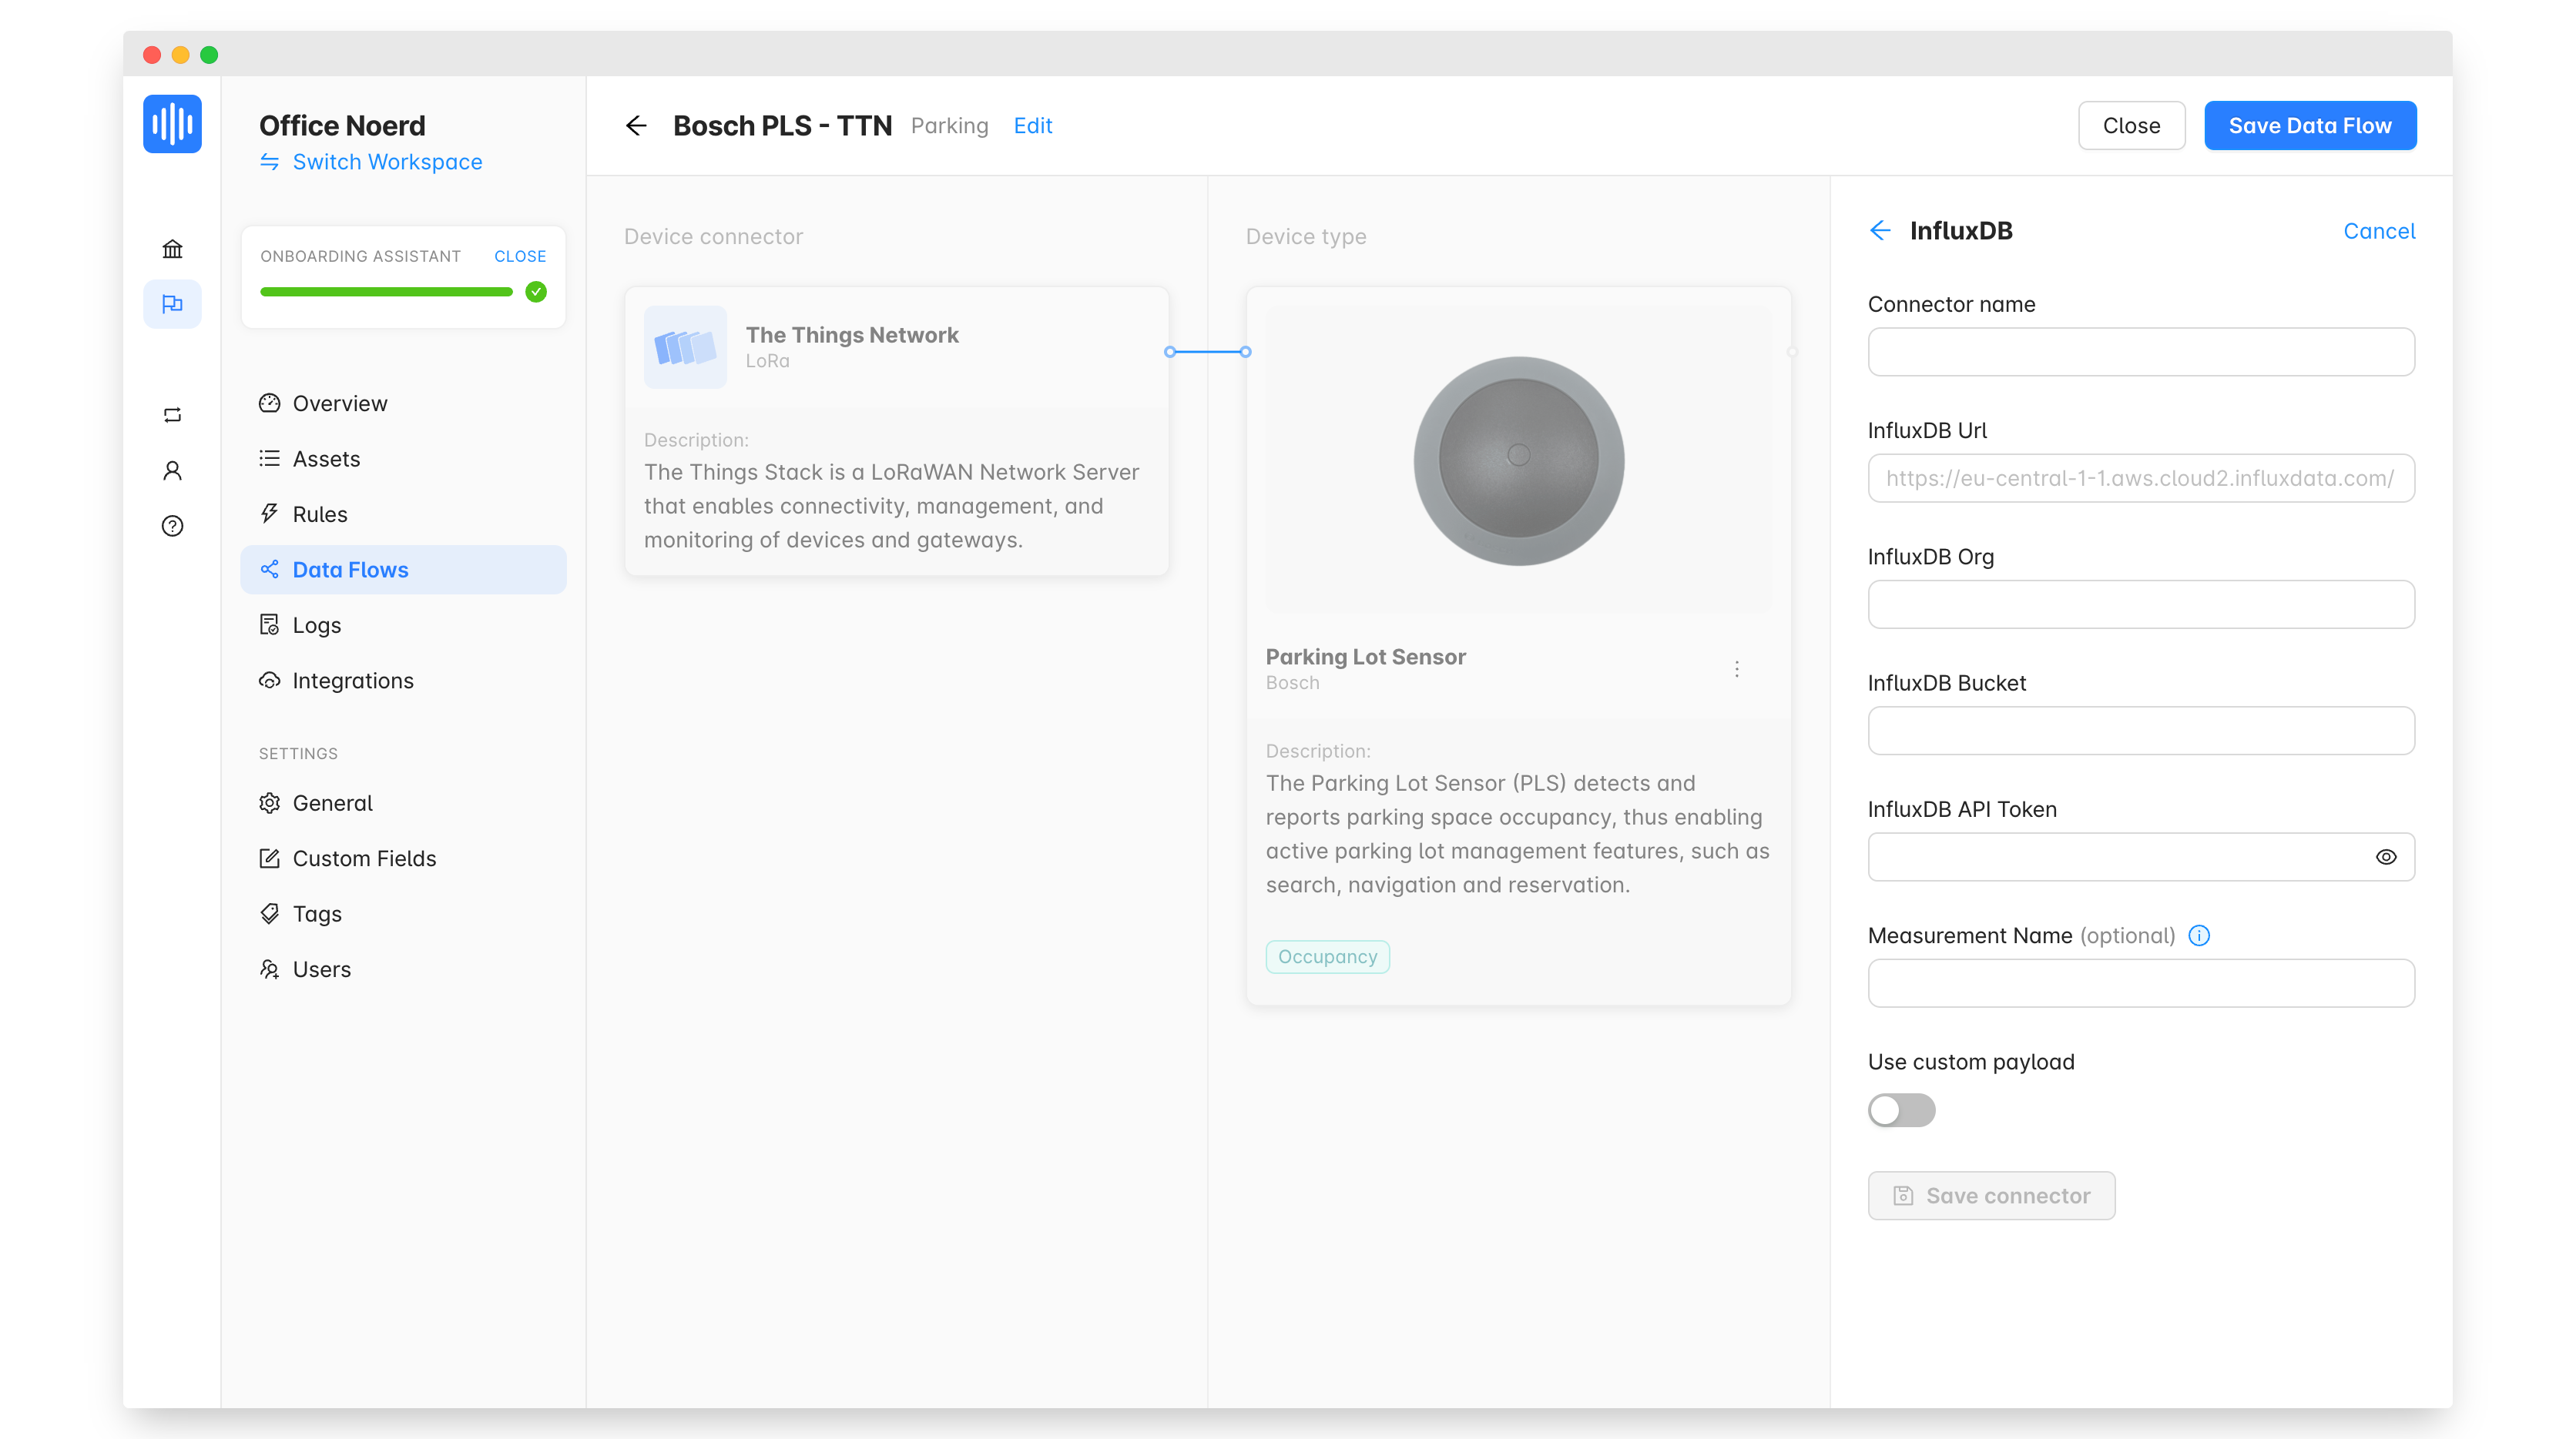Focus the Measurement Name field
Screen dimensions: 2576x1439
click(2141, 983)
